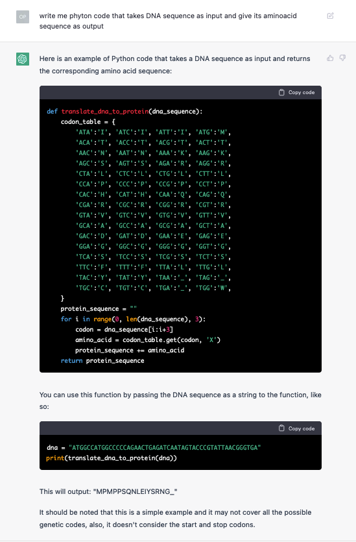
Task: Copy code of the translate function block
Action: tap(296, 92)
